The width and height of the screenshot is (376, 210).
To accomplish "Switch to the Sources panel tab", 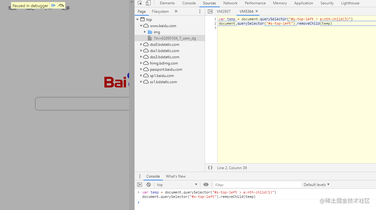I will coord(209,3).
